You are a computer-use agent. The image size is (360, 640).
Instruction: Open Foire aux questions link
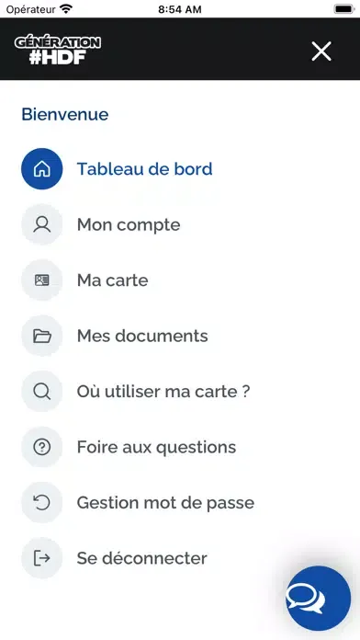click(156, 447)
